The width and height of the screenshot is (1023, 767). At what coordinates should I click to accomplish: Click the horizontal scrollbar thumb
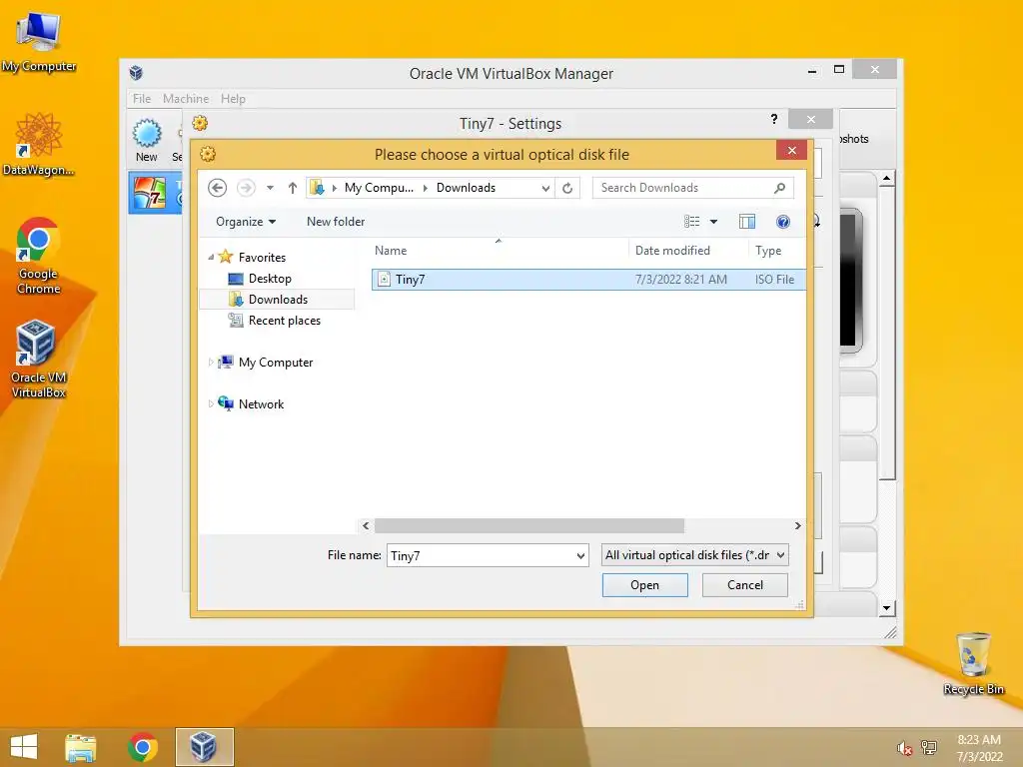click(x=529, y=525)
